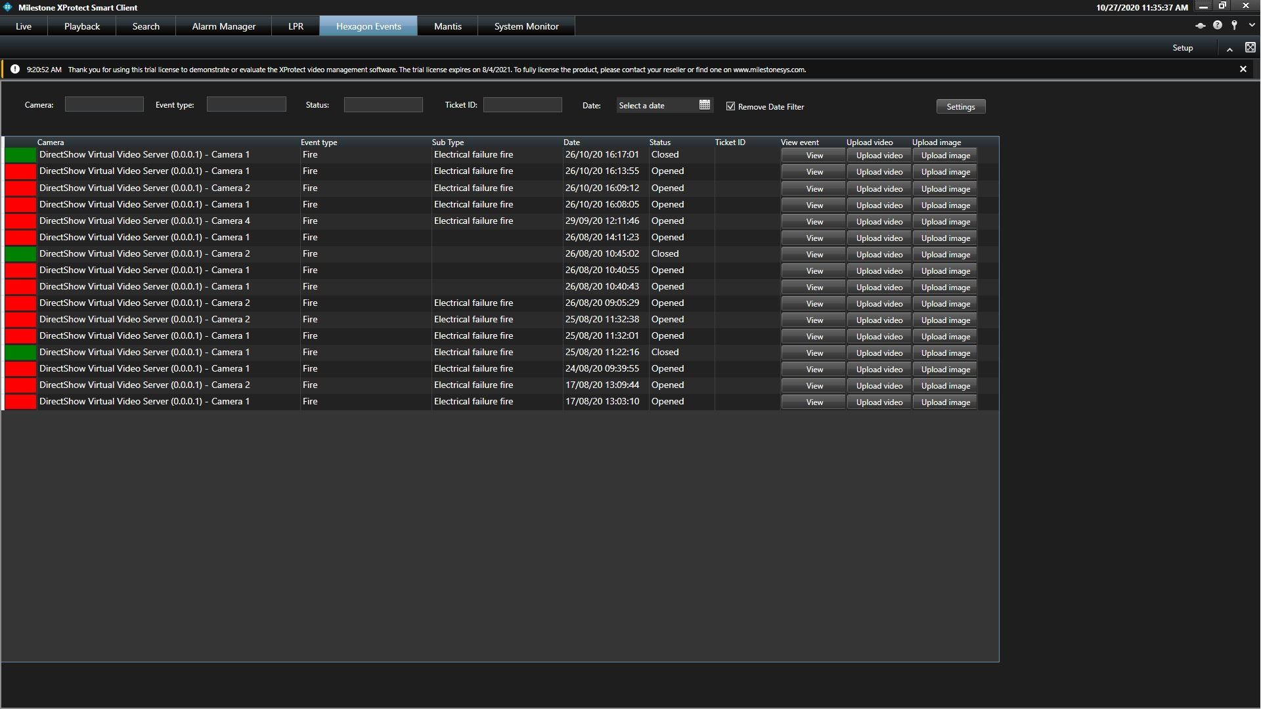
Task: View the event dated 26/10/20 16:17:01
Action: tap(814, 156)
